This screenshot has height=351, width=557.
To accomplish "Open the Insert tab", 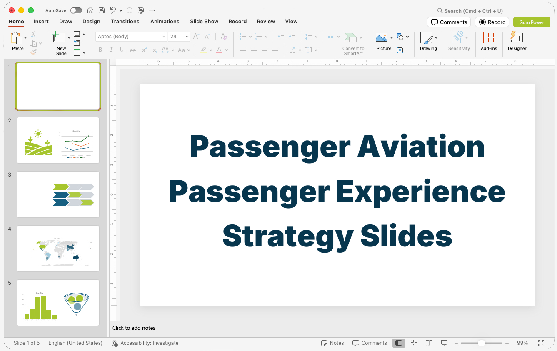I will (x=41, y=21).
